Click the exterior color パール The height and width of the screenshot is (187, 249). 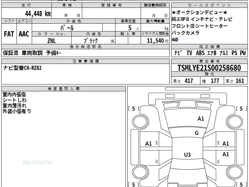[x=67, y=28]
